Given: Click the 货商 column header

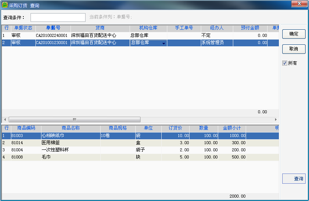Looking at the screenshot, I should 100,28.
